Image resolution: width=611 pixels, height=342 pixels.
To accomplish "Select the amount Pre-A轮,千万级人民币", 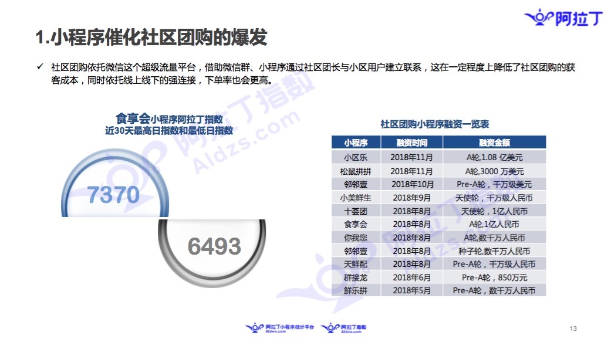I will 494,264.
